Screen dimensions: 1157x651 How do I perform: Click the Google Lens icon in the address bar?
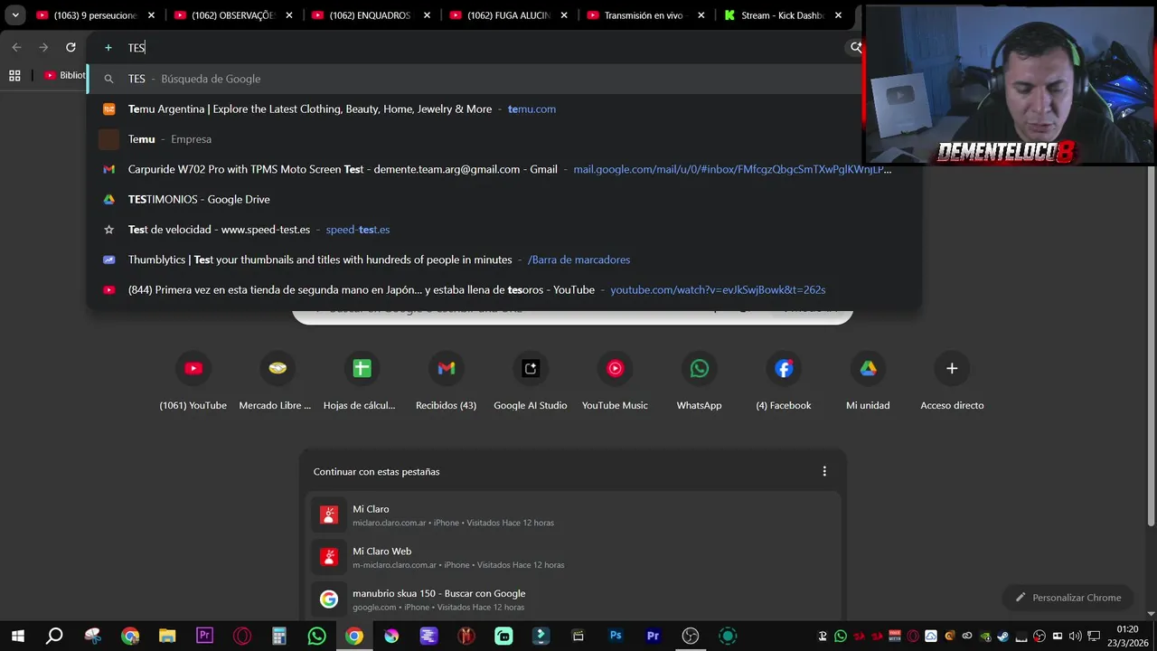pyautogui.click(x=855, y=47)
